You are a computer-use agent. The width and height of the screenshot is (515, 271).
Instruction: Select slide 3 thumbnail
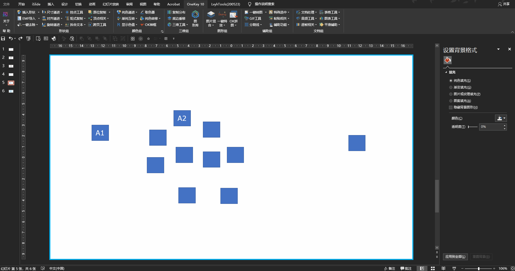point(11,66)
